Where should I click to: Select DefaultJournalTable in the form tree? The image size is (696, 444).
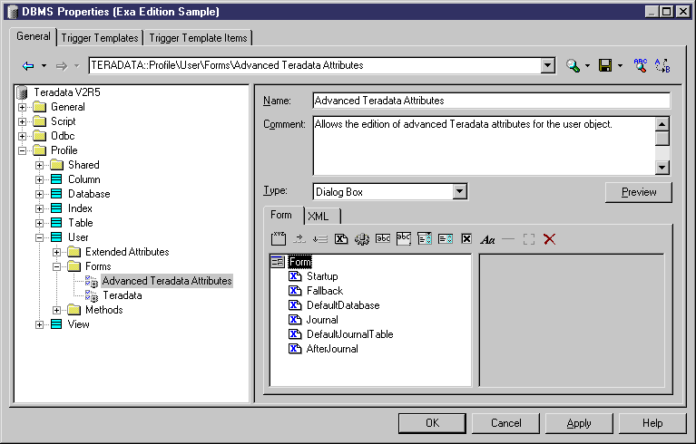[x=349, y=334]
